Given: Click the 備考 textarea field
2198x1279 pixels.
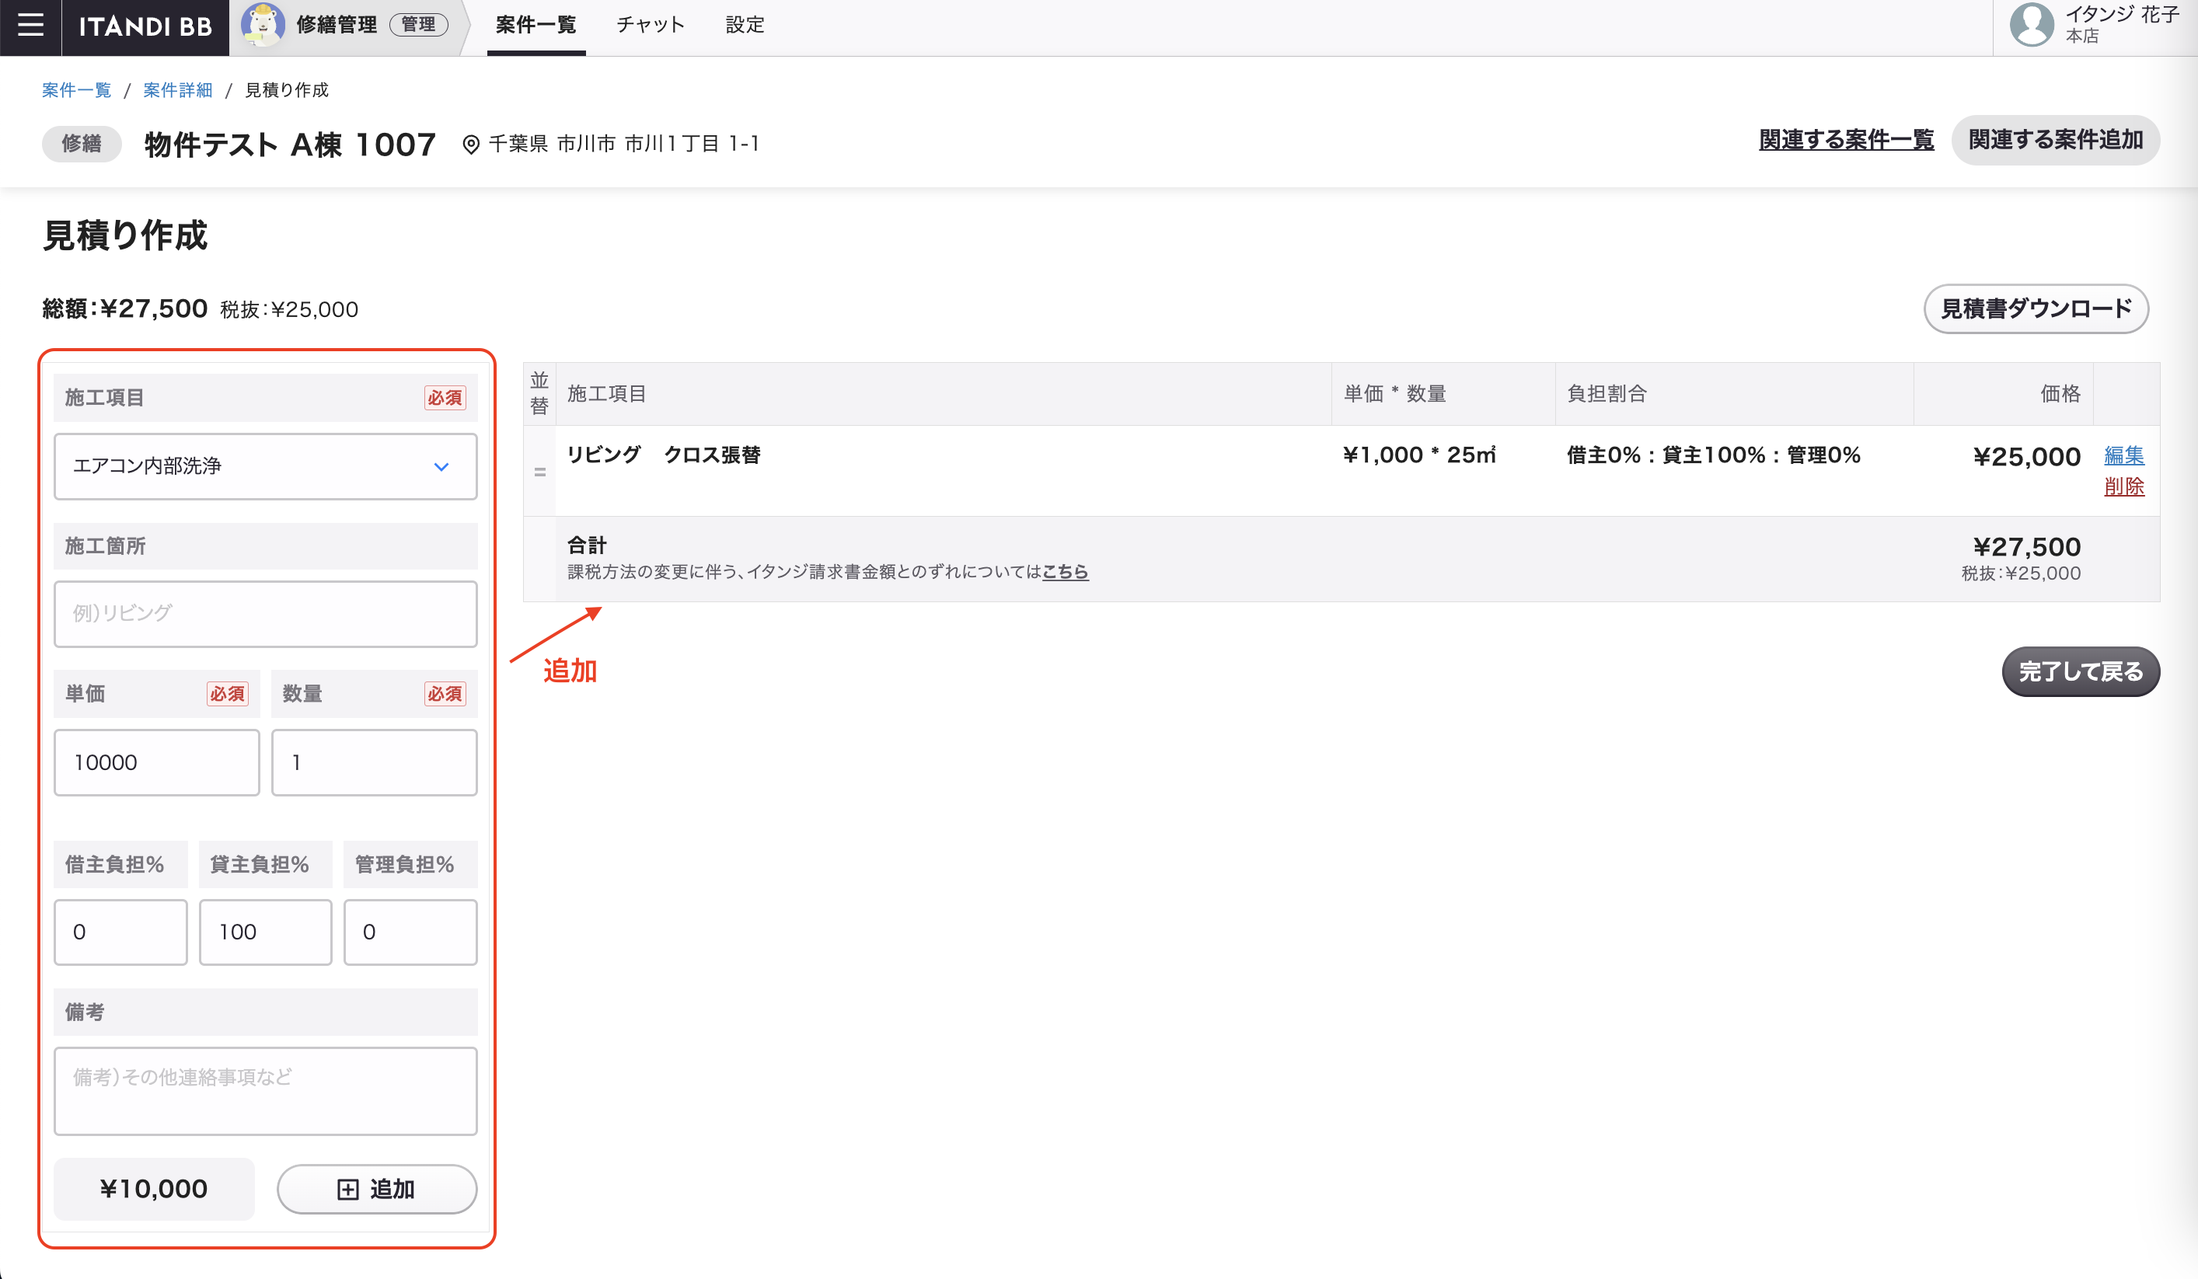Looking at the screenshot, I should tap(265, 1091).
